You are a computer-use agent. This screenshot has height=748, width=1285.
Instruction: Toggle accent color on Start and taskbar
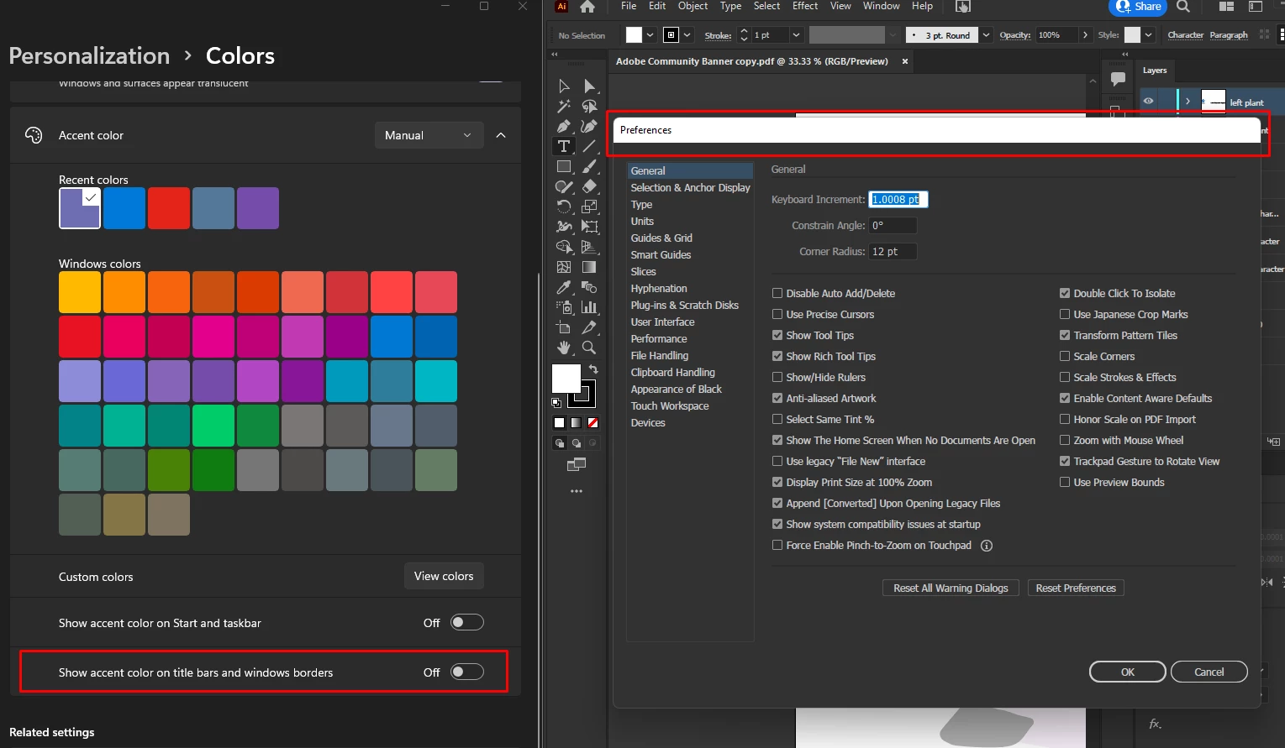tap(467, 622)
